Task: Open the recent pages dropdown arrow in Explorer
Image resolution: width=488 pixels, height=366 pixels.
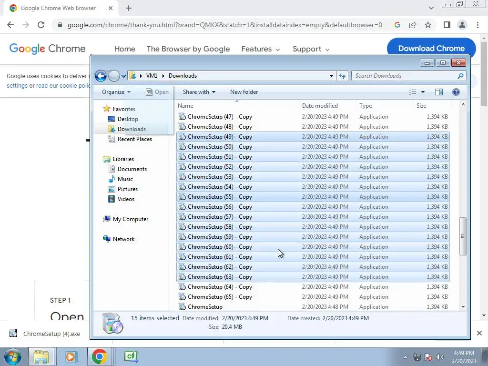Action: 123,76
